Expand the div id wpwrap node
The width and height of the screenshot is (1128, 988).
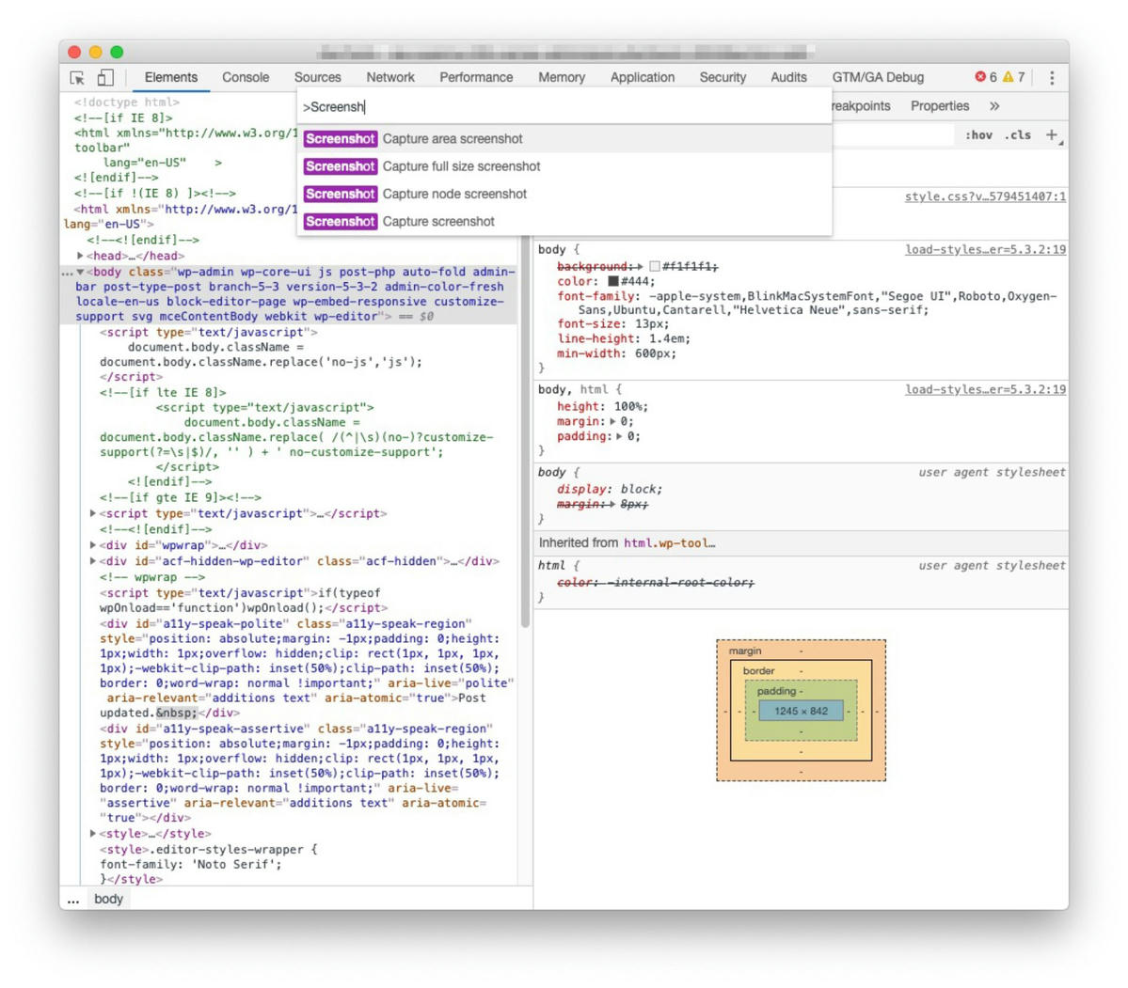[93, 545]
